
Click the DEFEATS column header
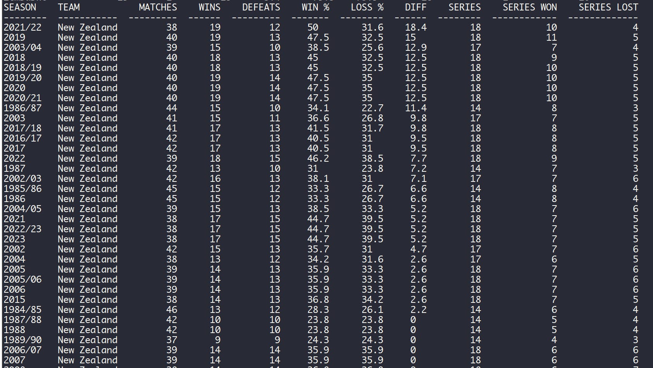[x=261, y=7]
